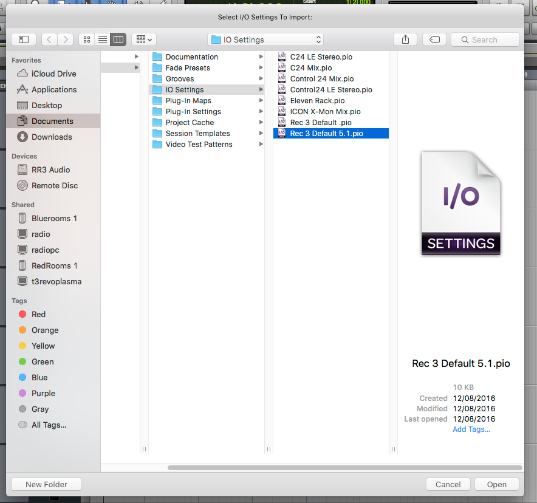Filter by the Gray tag
Viewport: 537px width, 503px height.
pos(53,408)
